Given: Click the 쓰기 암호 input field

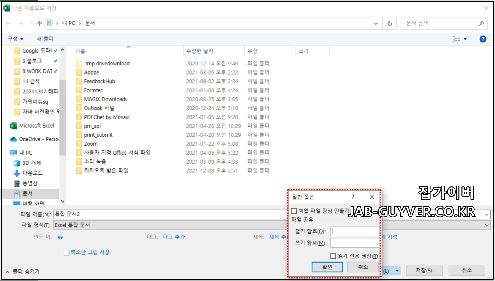Looking at the screenshot, I should [x=355, y=243].
